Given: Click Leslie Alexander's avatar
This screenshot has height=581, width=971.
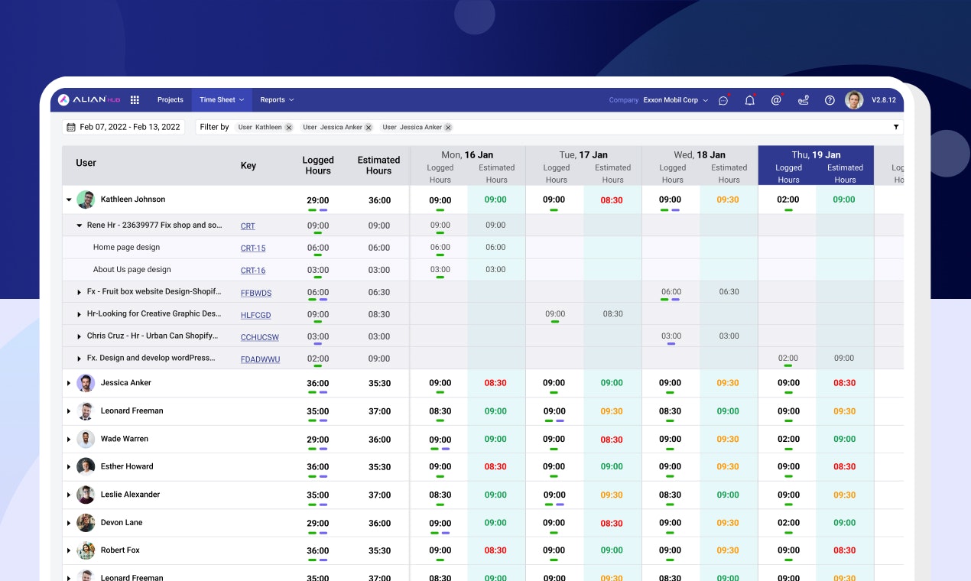Looking at the screenshot, I should coord(86,495).
